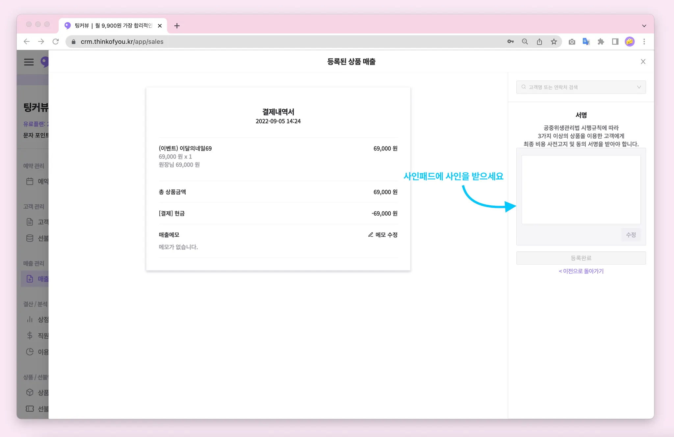This screenshot has width=674, height=437.
Task: Click the 이전으로 돌아가기 link
Action: pyautogui.click(x=581, y=271)
